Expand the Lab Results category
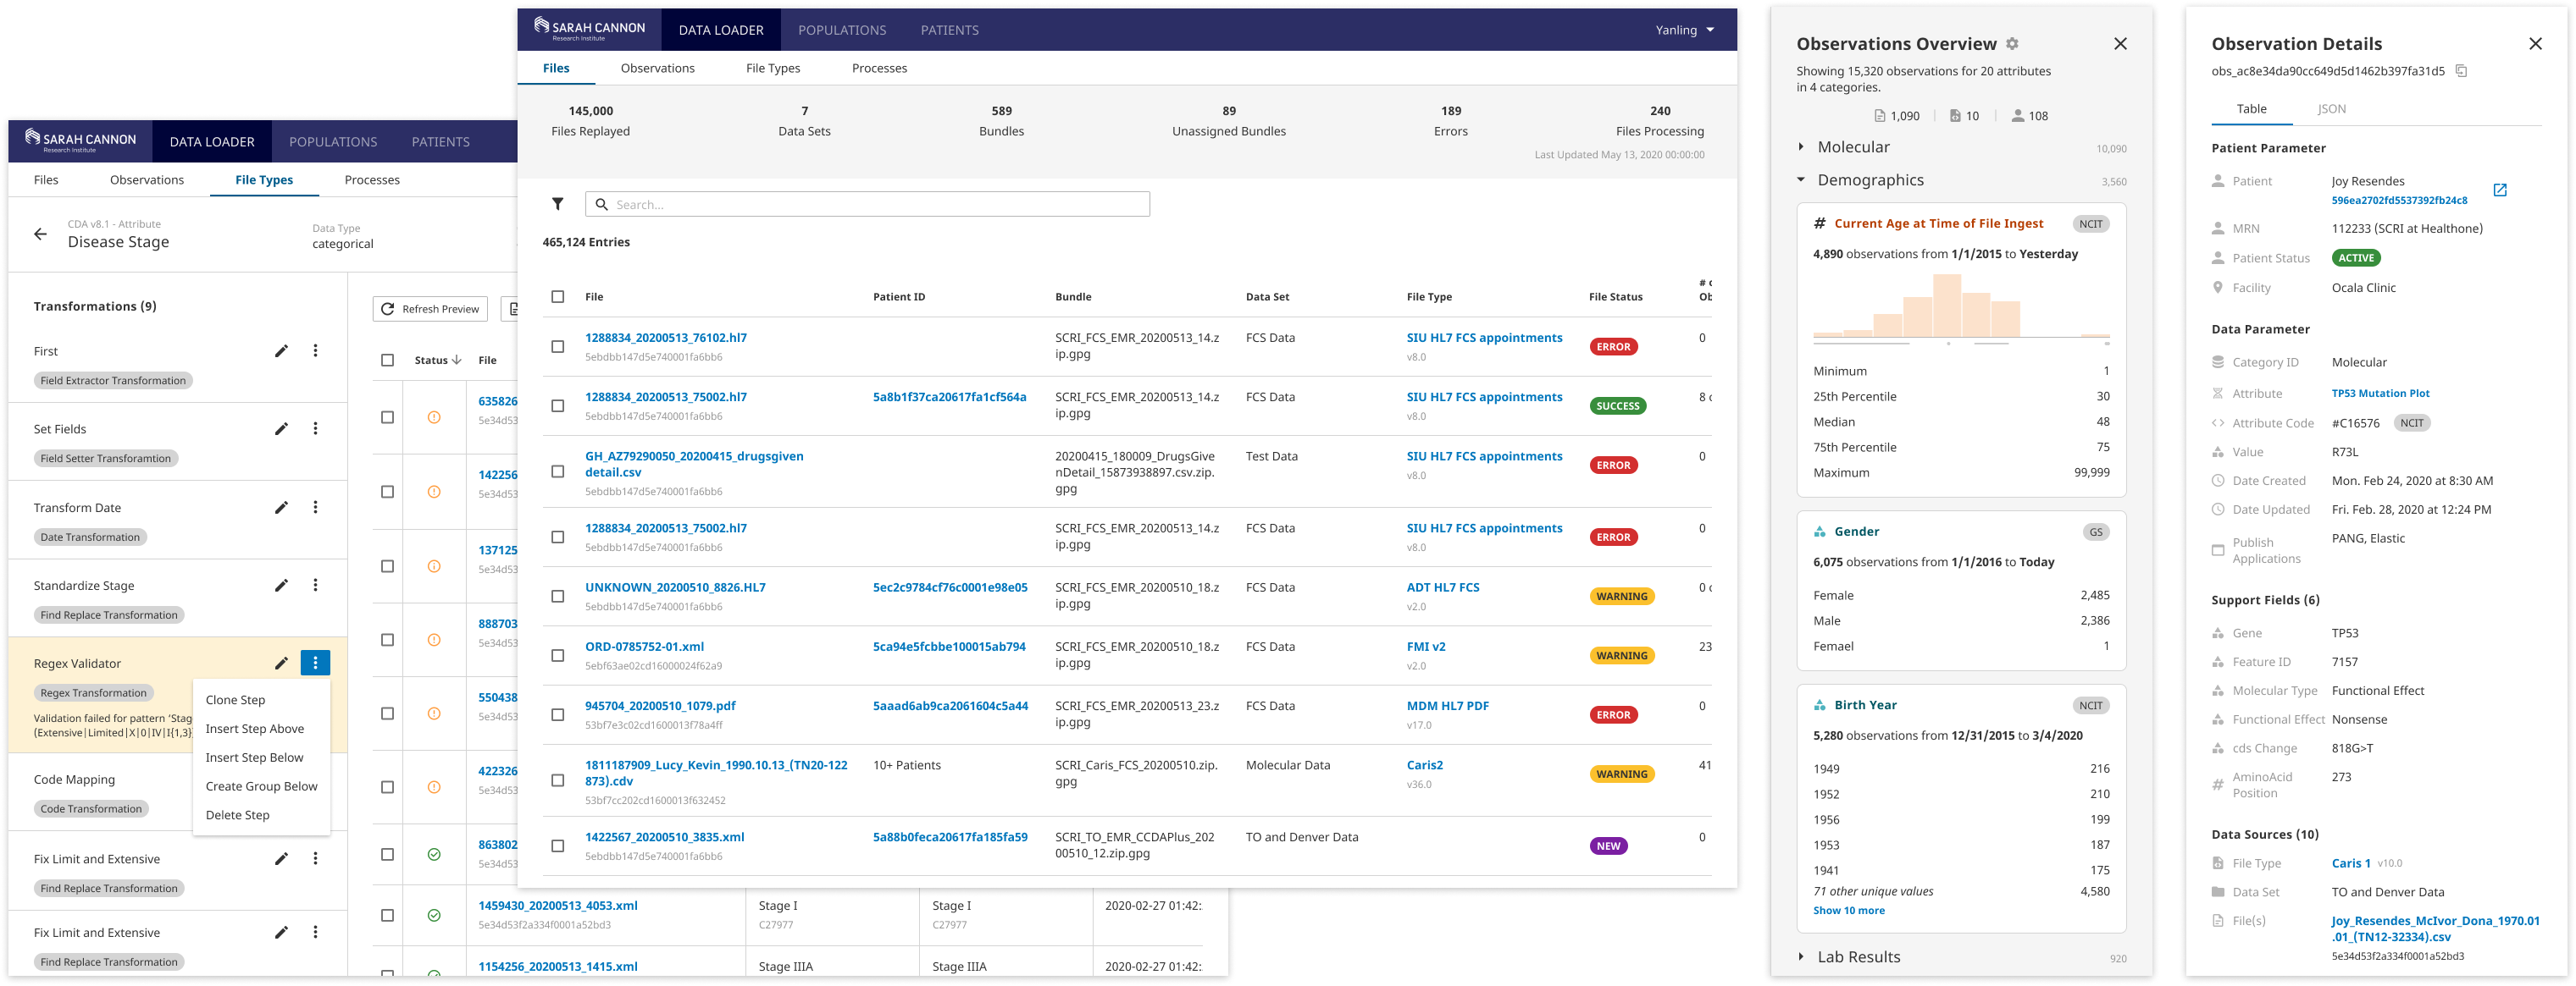The image size is (2576, 986). (1801, 957)
